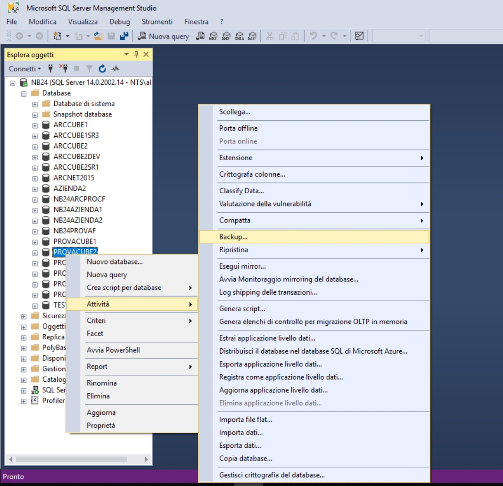
Task: Select the AZIENDA2 database in tree
Action: (69, 188)
